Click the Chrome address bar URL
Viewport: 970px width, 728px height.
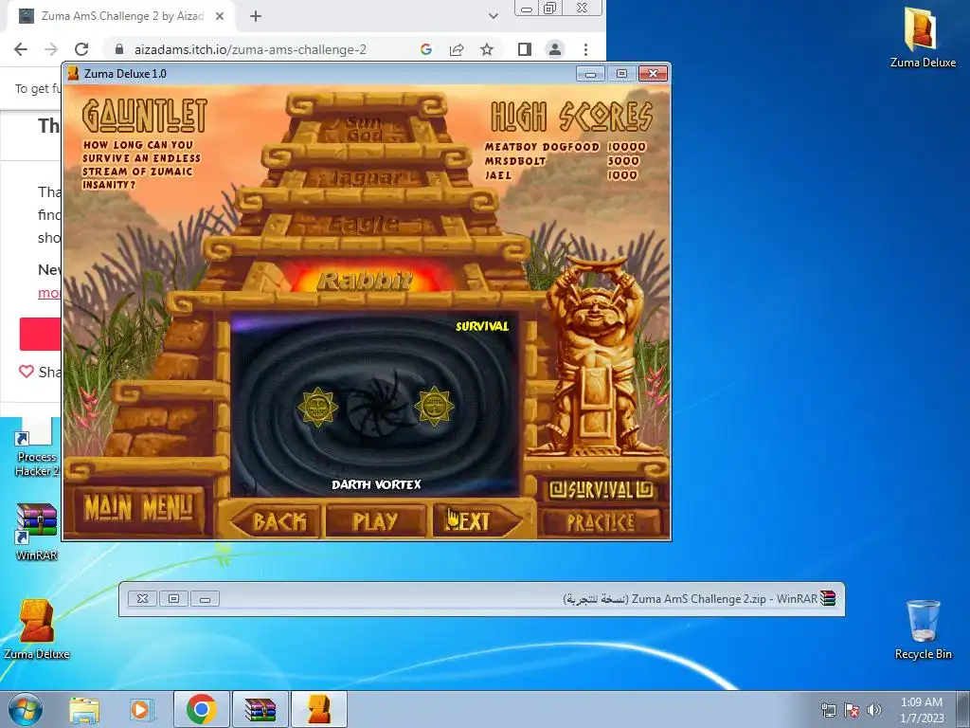tap(250, 49)
